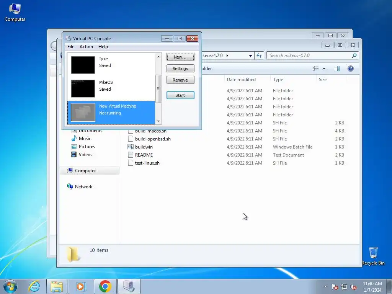392x294 pixels.
Task: Click the Music library icon
Action: (74, 139)
